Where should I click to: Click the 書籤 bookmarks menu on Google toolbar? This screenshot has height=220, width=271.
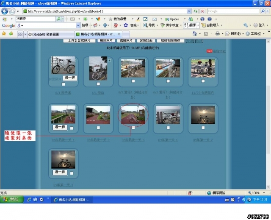(x=134, y=25)
